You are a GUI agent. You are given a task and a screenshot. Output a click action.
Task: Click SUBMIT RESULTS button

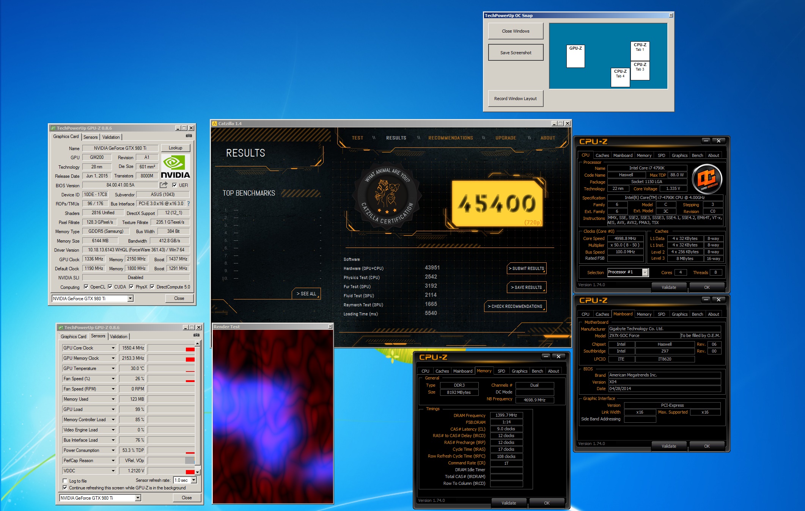[x=527, y=268]
